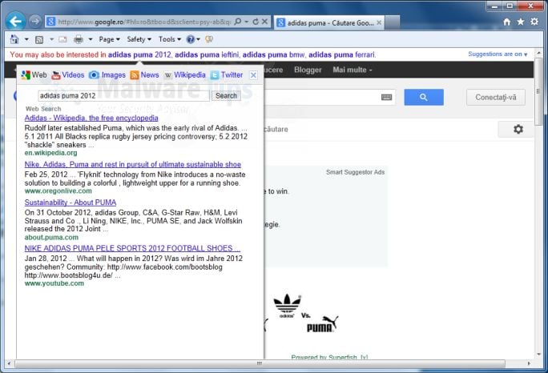Click the popup Search button

226,96
